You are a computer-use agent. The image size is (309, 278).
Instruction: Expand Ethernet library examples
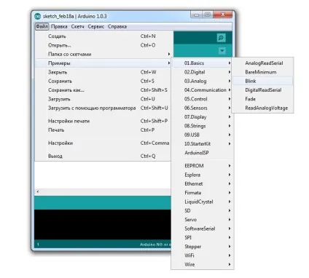[x=202, y=184]
